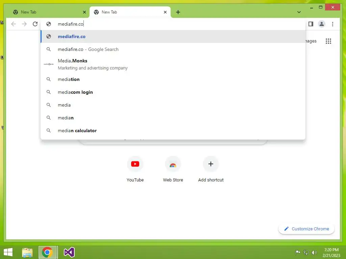The width and height of the screenshot is (346, 259).
Task: Open the Windows Start button
Action: [8, 252]
